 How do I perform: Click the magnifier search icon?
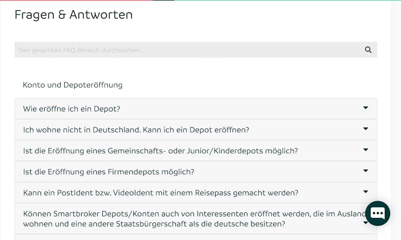(368, 50)
